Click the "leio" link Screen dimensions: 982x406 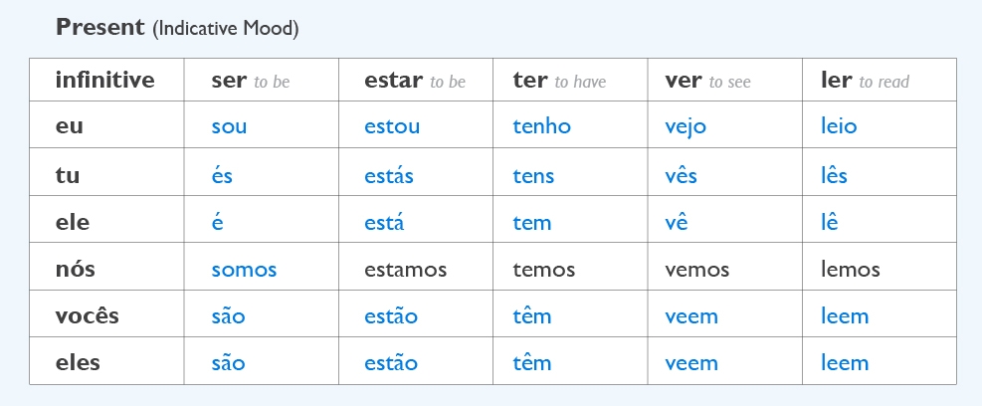(839, 127)
